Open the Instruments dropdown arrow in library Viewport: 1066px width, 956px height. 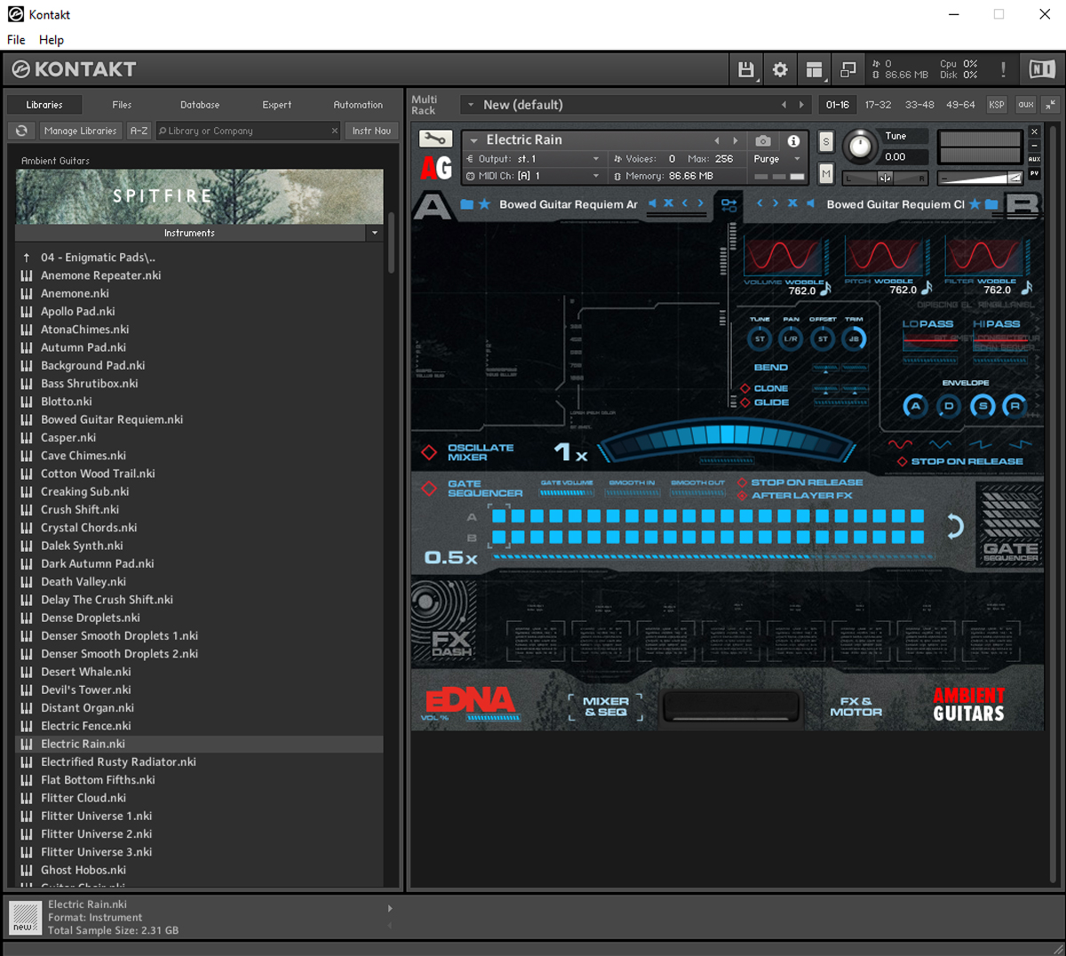pos(374,233)
